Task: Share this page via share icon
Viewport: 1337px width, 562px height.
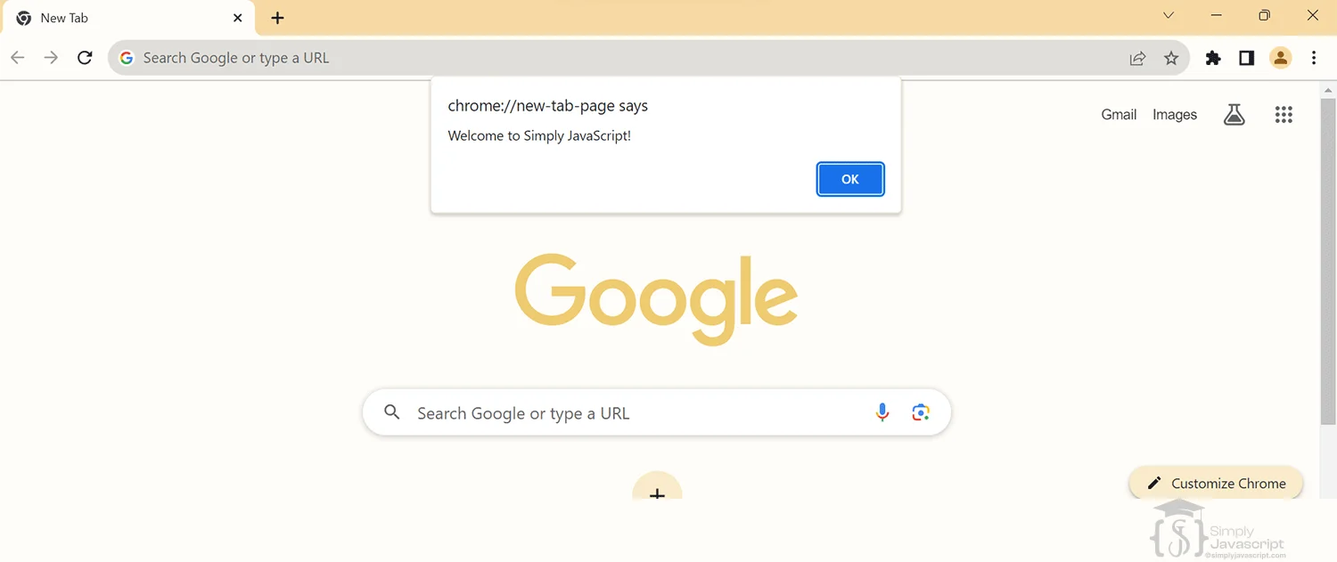Action: (1137, 58)
